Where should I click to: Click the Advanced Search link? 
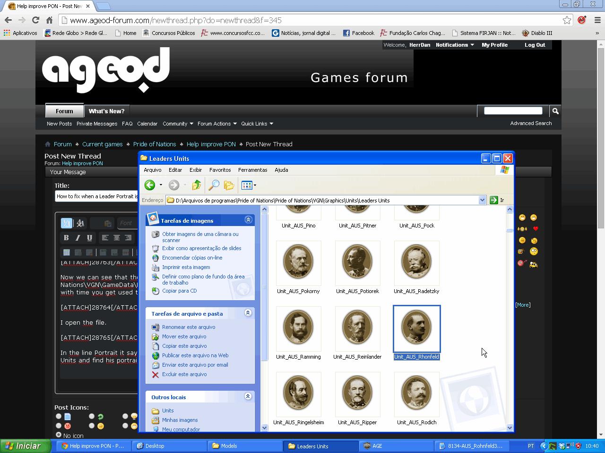531,123
